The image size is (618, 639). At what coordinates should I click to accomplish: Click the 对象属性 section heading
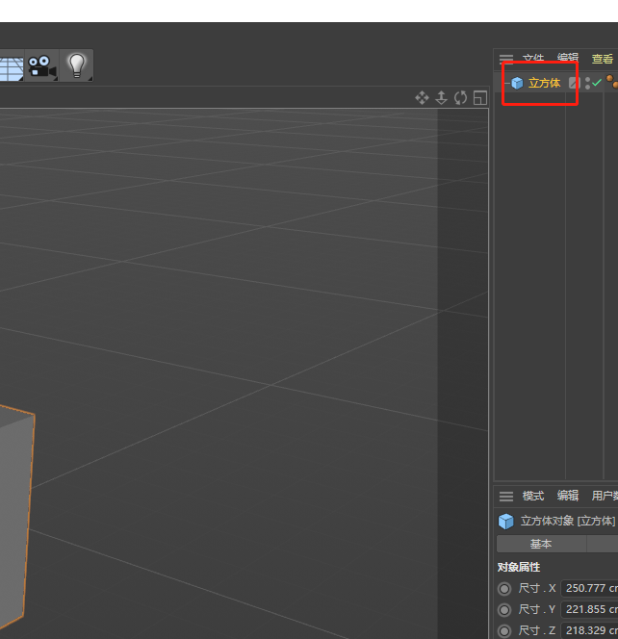pos(519,567)
